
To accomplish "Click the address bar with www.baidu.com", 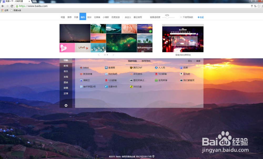I will (133, 6).
